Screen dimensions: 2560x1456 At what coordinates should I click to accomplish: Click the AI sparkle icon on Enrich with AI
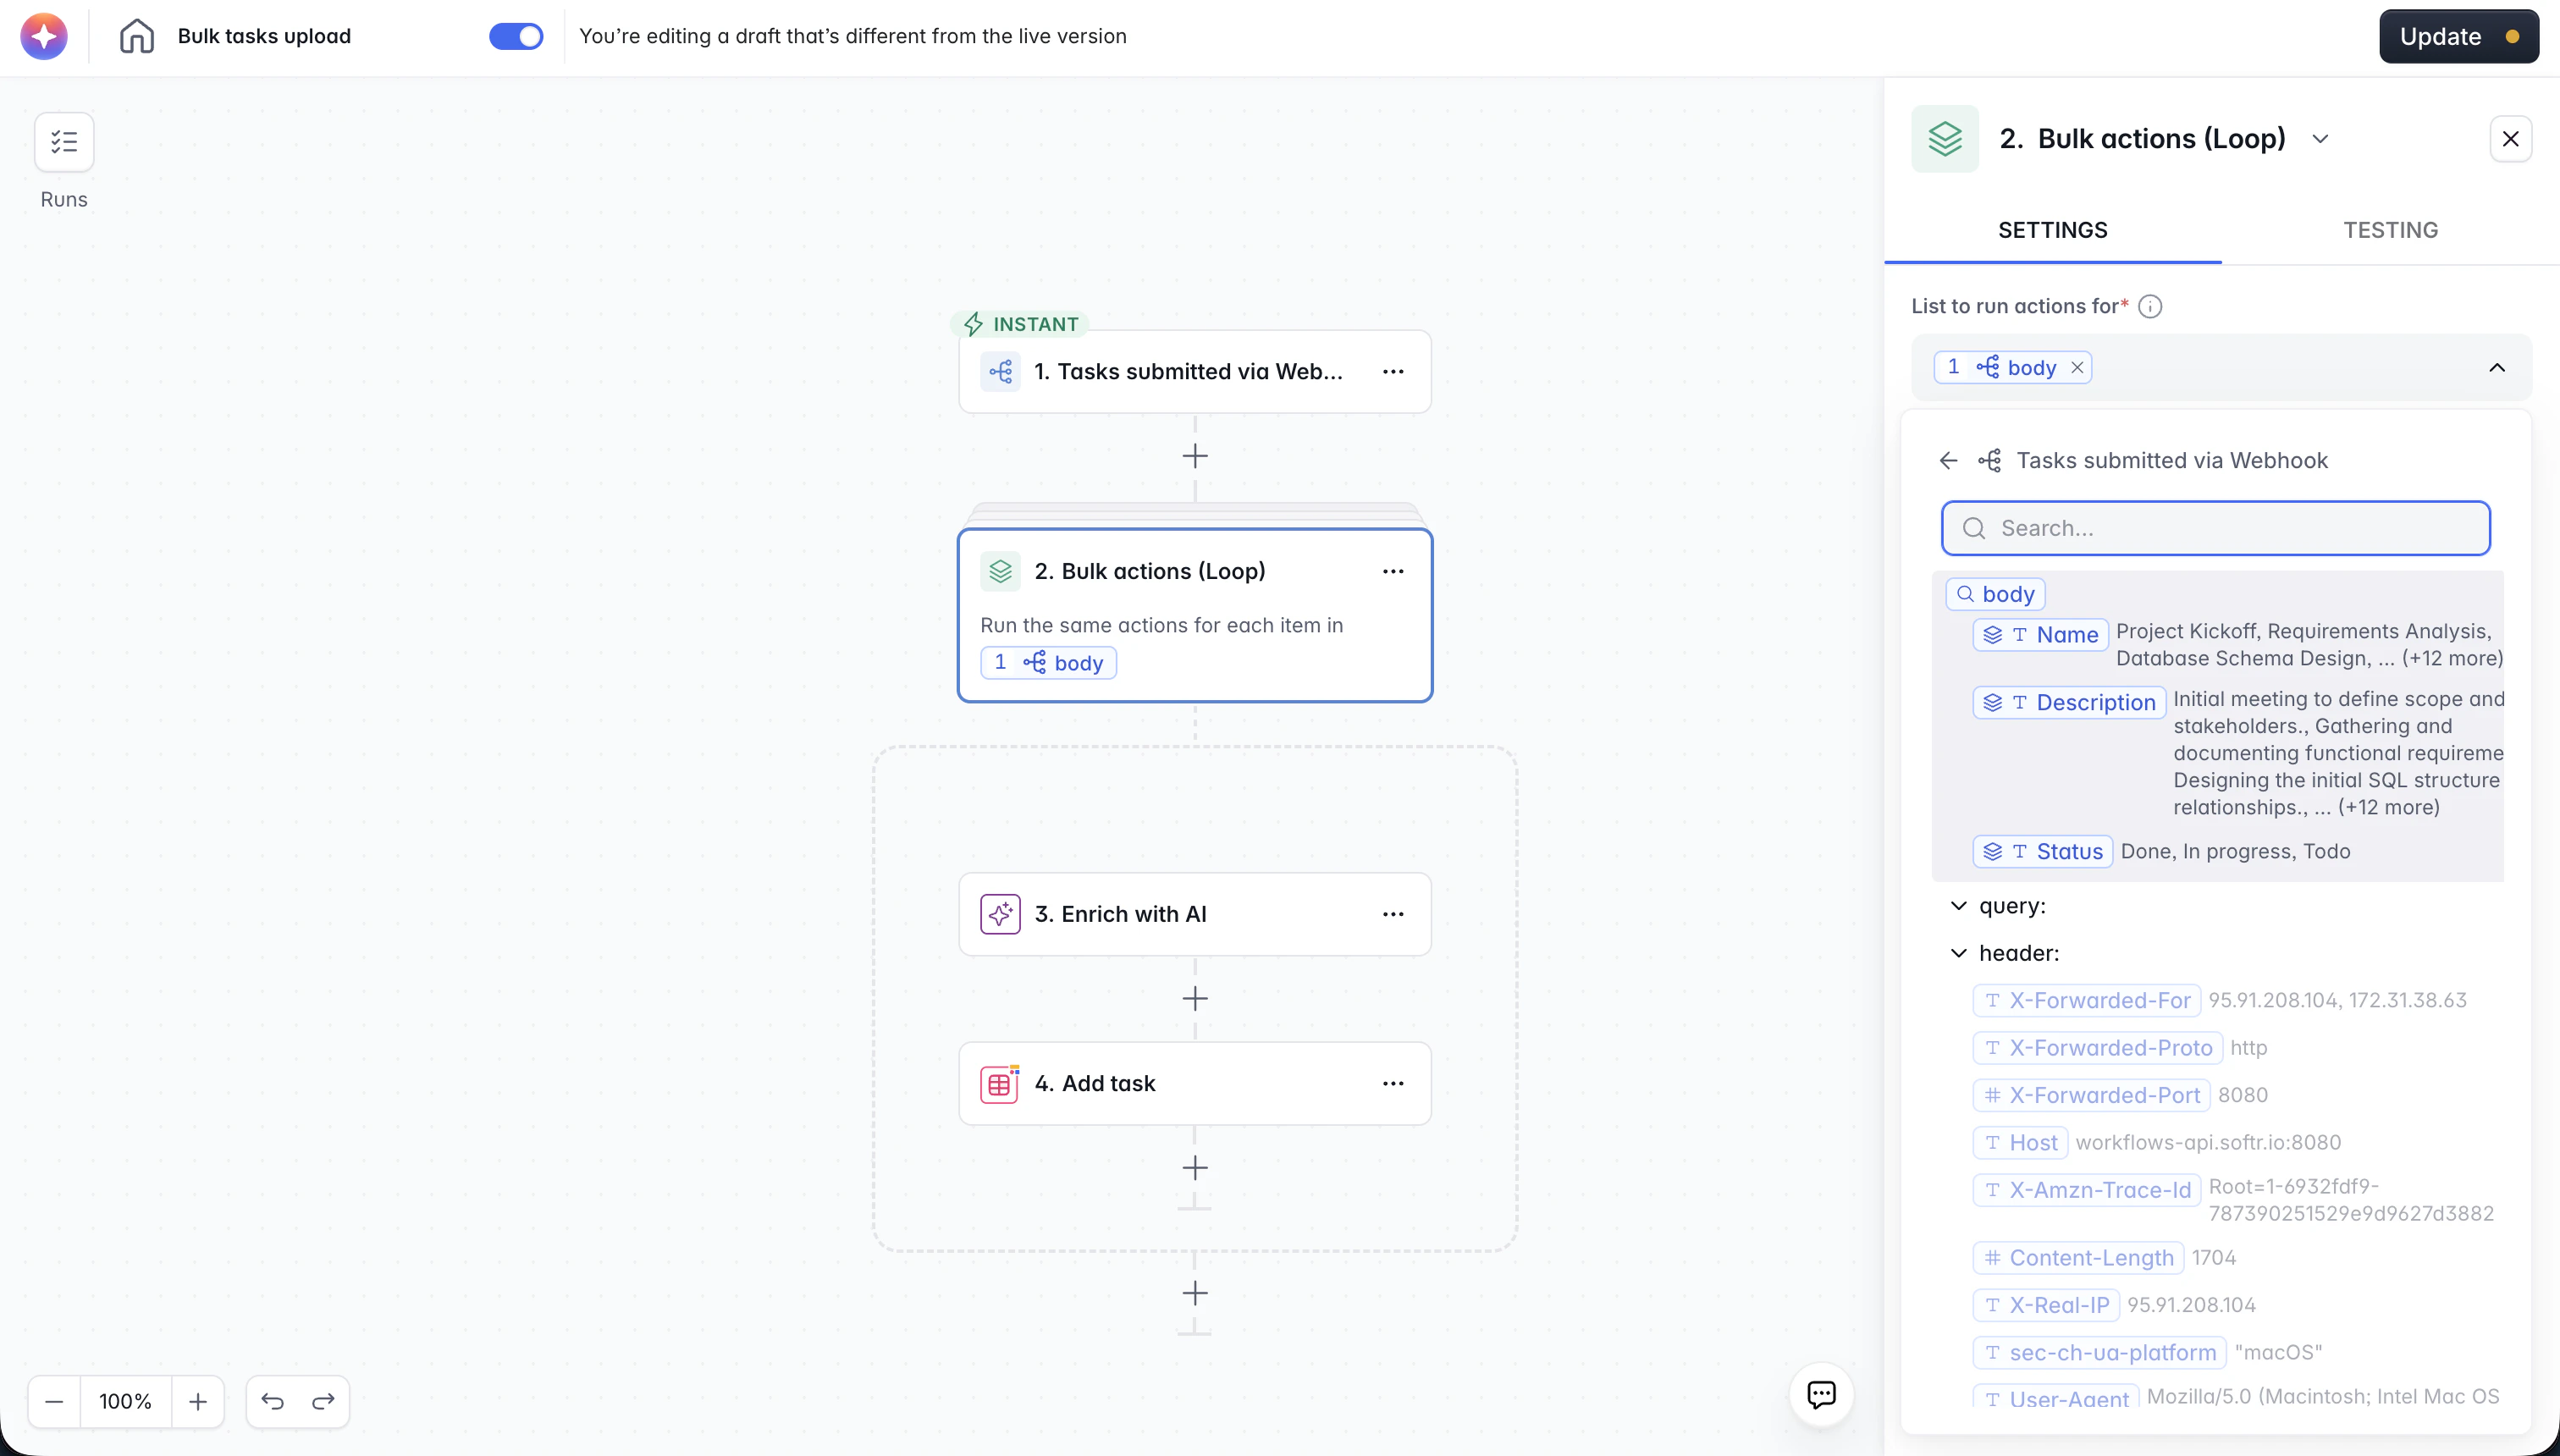coord(1001,913)
